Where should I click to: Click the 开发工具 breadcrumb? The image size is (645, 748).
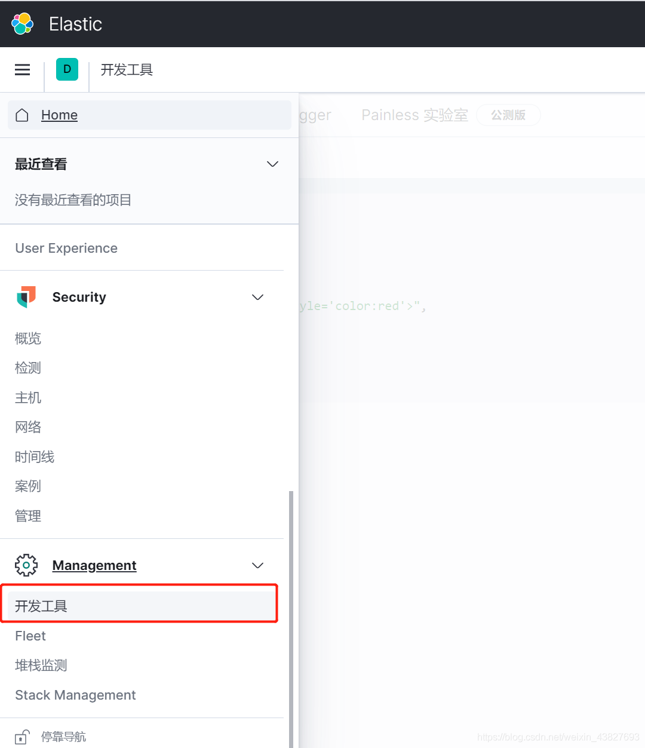tap(127, 70)
